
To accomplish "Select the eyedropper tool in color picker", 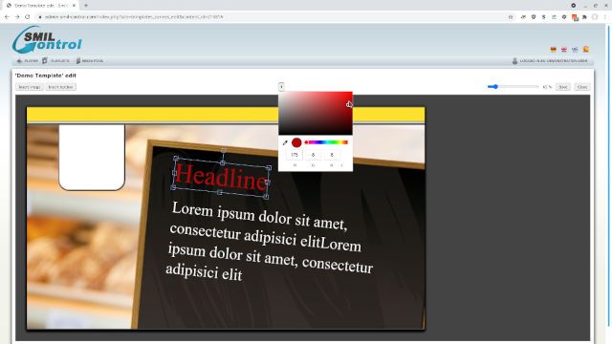I will pos(285,142).
